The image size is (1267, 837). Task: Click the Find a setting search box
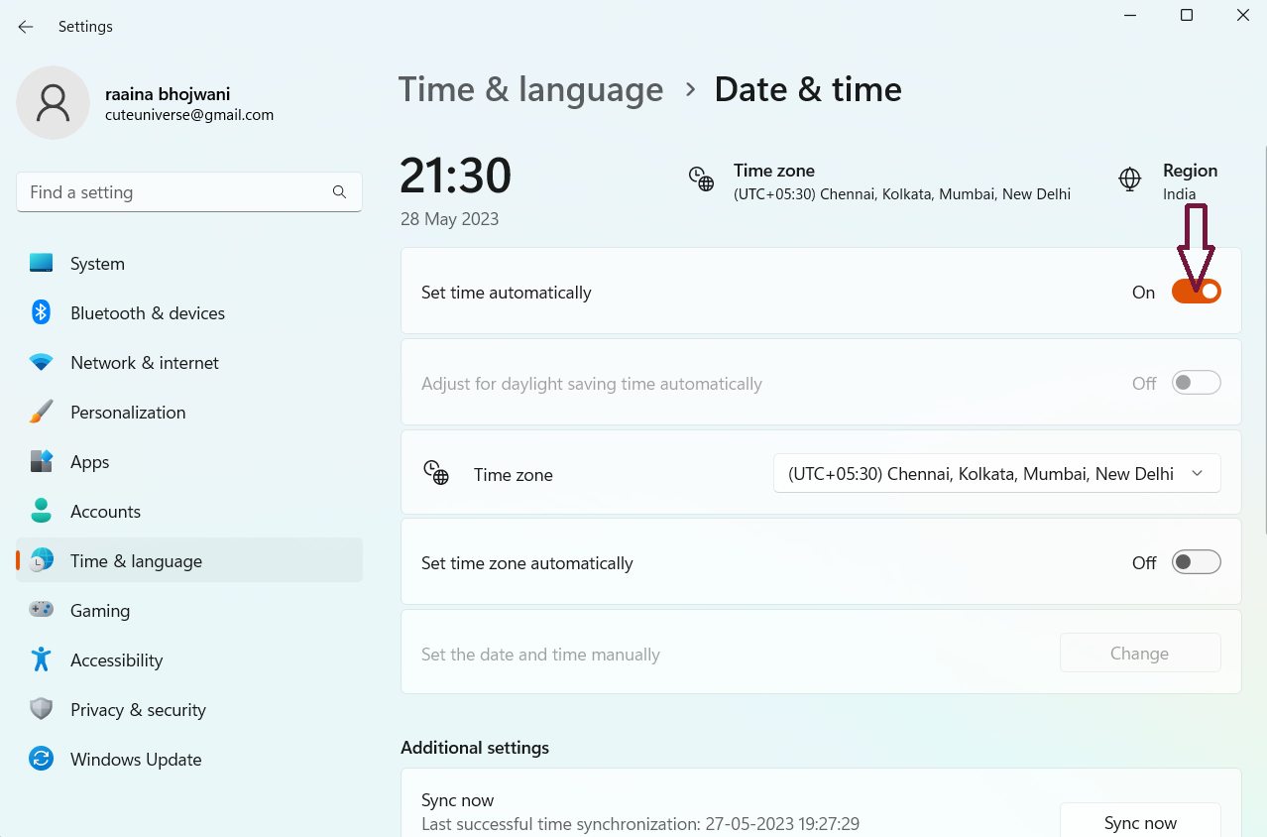(178, 192)
